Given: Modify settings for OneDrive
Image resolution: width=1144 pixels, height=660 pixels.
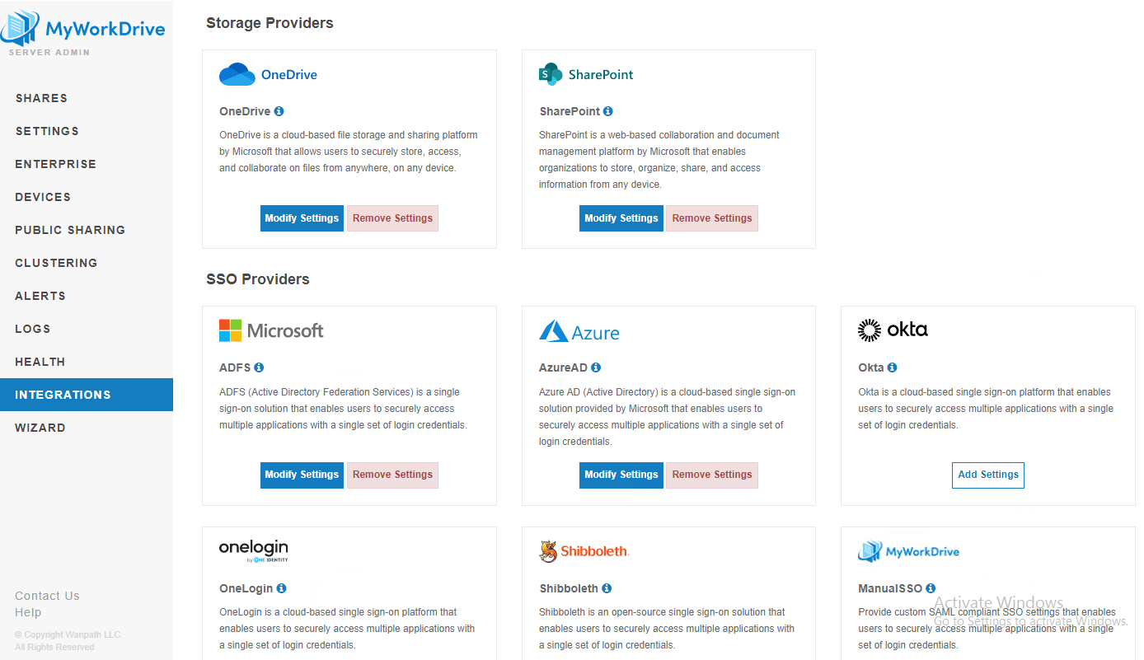Looking at the screenshot, I should tap(302, 218).
